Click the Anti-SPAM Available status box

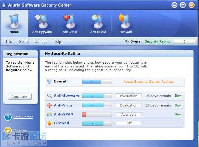coord(129,115)
